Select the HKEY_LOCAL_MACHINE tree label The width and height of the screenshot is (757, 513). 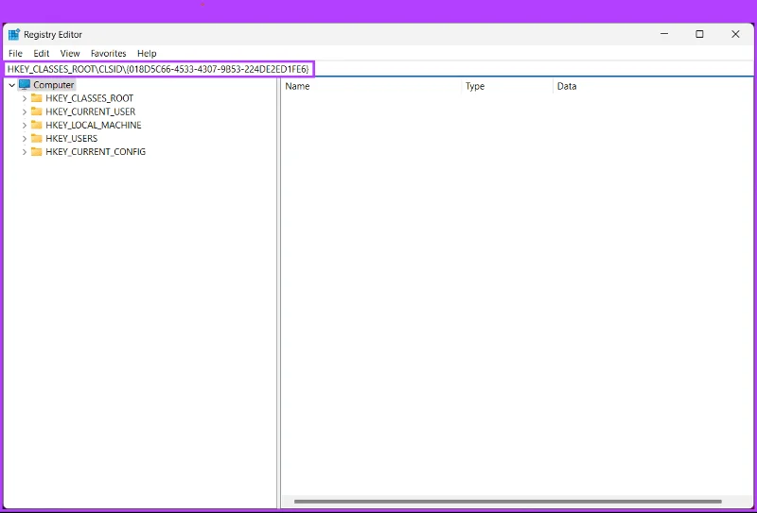point(94,126)
